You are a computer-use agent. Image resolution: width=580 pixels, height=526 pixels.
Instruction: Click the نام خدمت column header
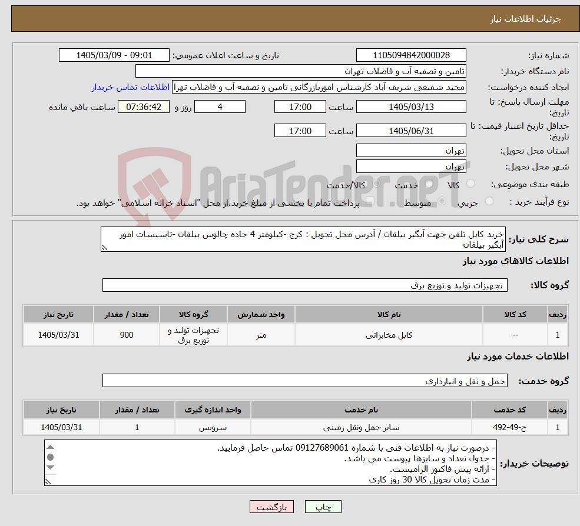[x=361, y=410]
